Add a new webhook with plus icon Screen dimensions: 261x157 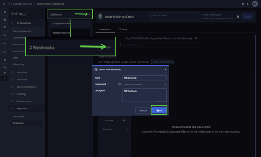(x=89, y=14)
